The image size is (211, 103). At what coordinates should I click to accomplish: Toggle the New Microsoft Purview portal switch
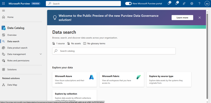click(x=128, y=4)
